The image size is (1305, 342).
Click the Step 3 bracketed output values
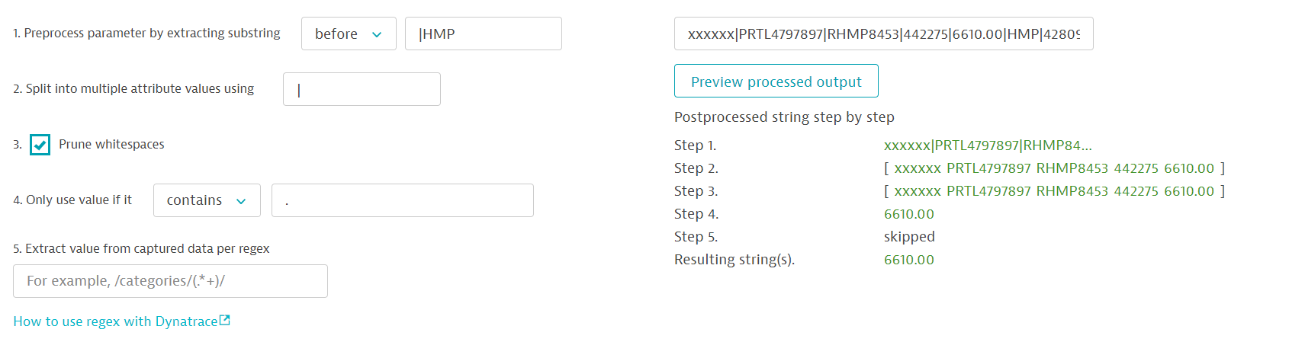click(x=1054, y=191)
